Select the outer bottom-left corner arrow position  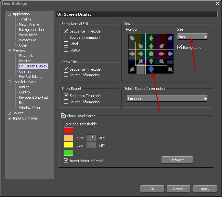132,69
